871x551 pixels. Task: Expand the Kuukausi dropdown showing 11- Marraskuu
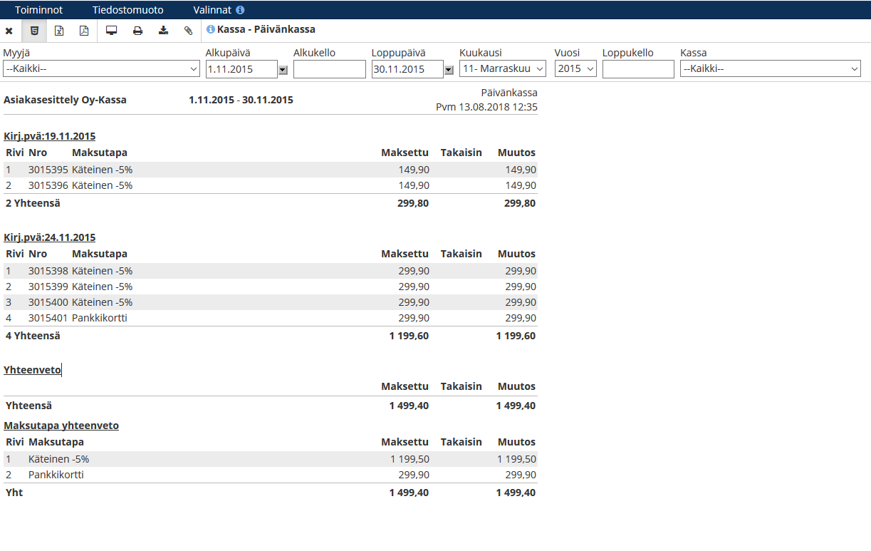tap(503, 69)
